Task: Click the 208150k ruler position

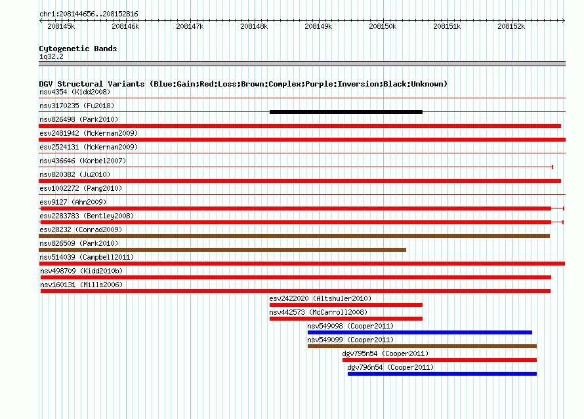Action: tap(383, 26)
